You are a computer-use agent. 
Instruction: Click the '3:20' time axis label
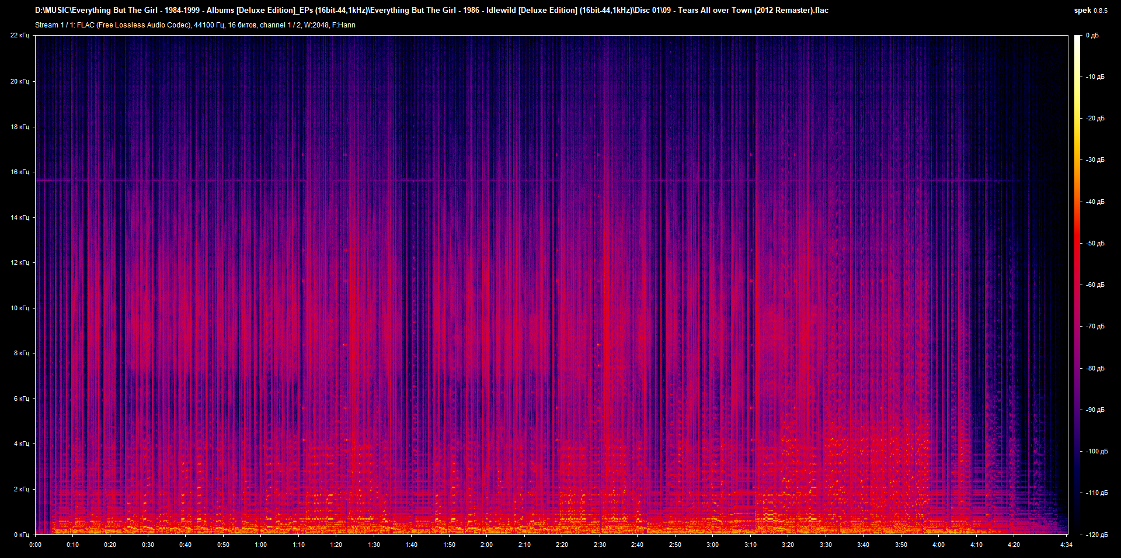coord(788,545)
